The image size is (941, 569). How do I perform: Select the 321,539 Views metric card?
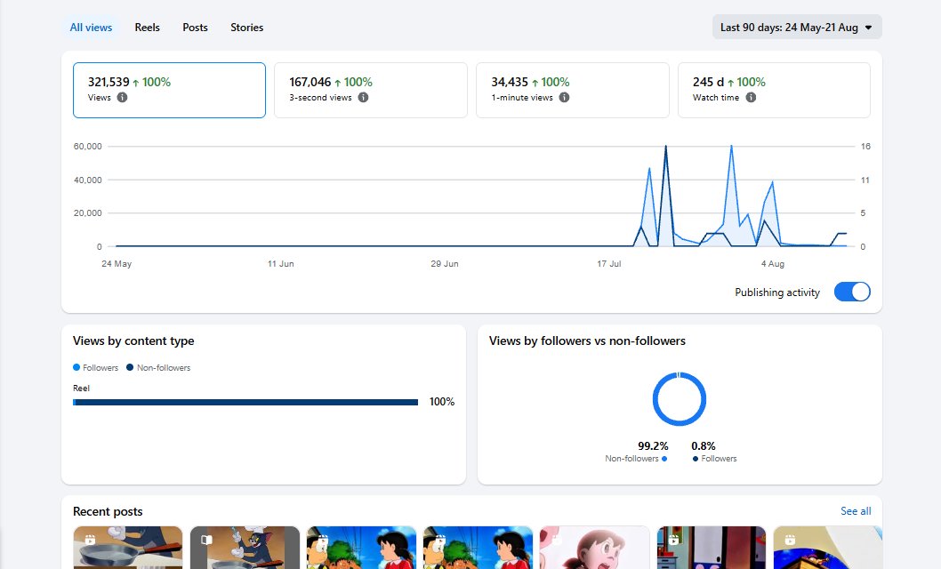(169, 90)
